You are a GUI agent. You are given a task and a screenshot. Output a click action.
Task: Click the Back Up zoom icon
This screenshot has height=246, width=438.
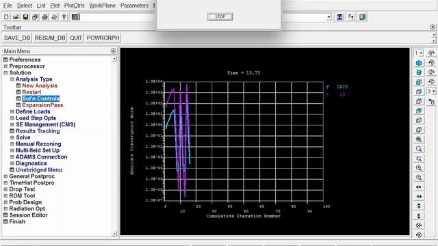[418, 158]
